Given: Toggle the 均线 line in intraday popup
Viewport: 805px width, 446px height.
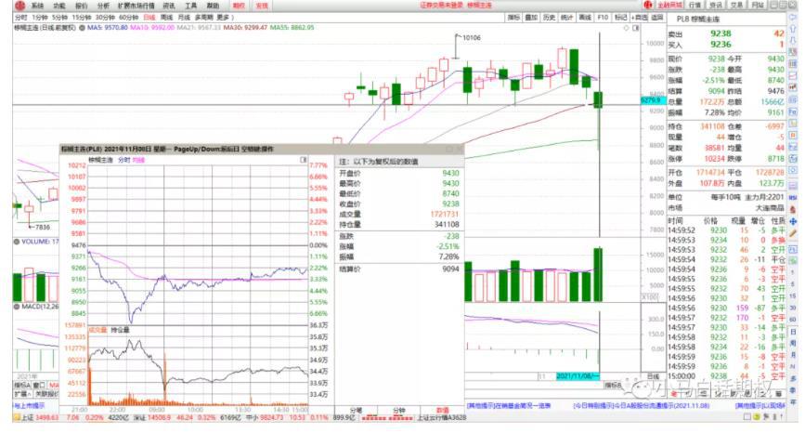Looking at the screenshot, I should click(138, 160).
